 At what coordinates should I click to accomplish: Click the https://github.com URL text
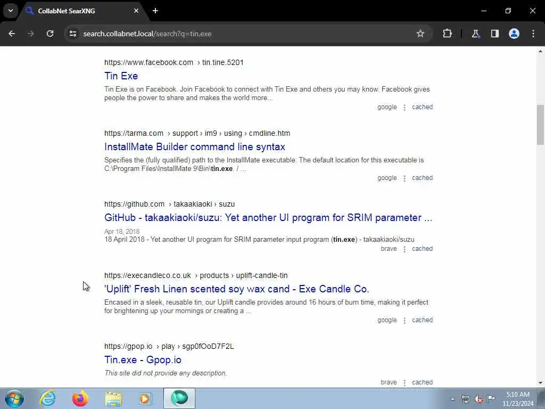pyautogui.click(x=135, y=204)
